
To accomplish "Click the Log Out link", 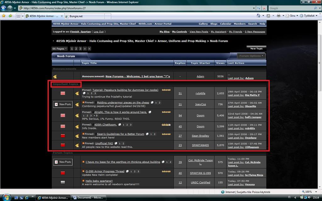I will tap(98, 32).
